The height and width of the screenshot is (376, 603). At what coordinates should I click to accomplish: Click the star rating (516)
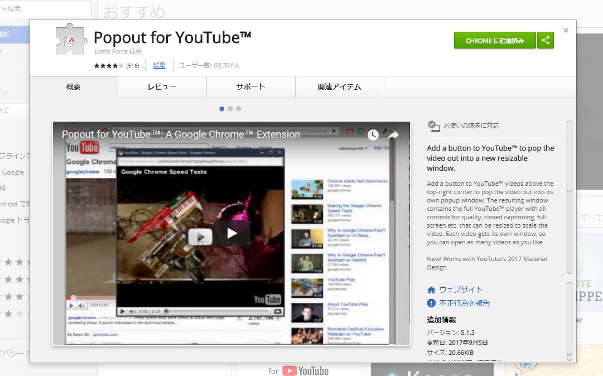[117, 66]
